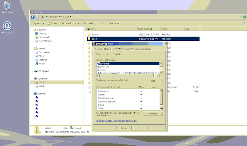The height and width of the screenshot is (146, 247).
Task: Click New folder in the toolbar
Action: (x=114, y=23)
